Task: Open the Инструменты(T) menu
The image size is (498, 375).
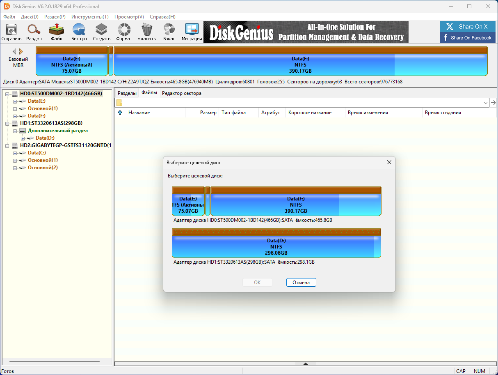Action: click(90, 17)
